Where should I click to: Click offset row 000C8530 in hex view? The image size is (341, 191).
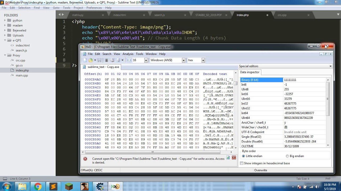click(93, 115)
